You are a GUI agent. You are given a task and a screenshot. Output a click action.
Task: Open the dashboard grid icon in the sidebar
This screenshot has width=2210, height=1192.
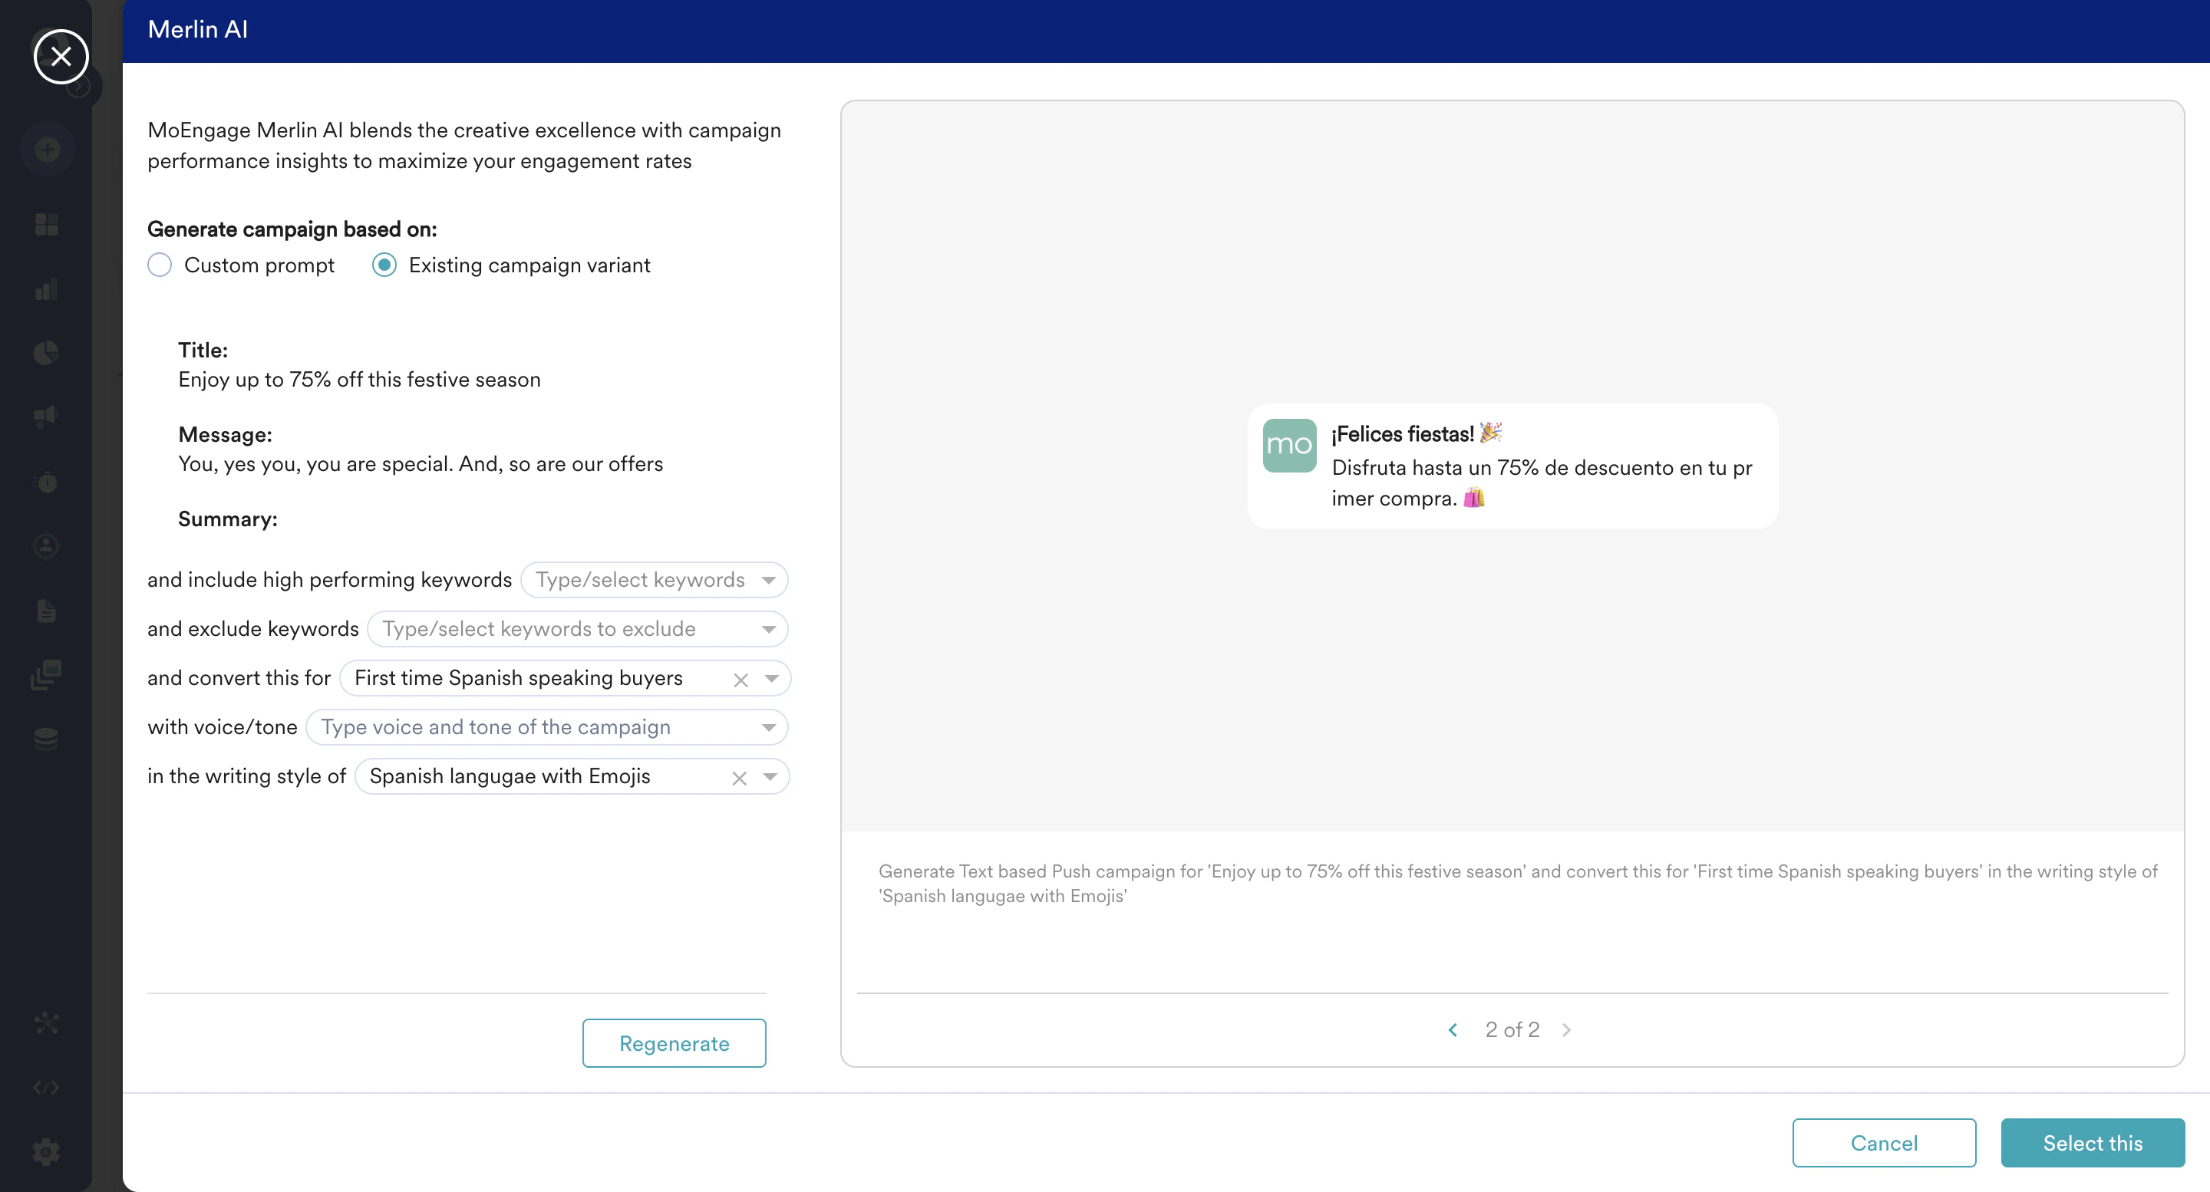[46, 225]
